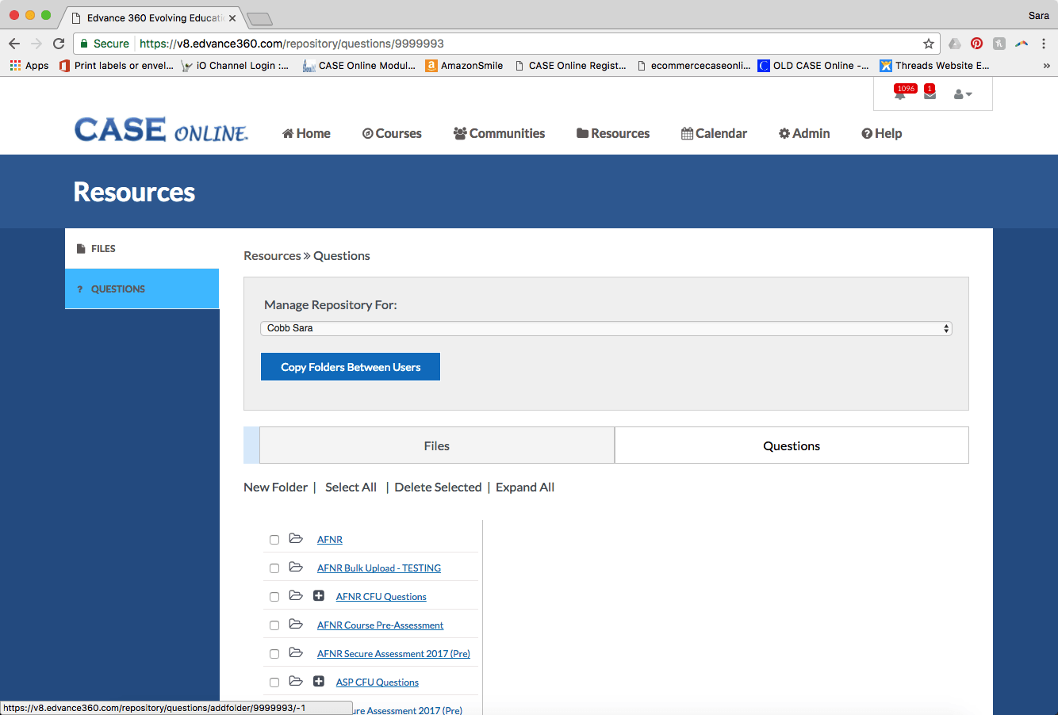Click folder icon next to AFNR
Screen dimensions: 1058x715
(x=296, y=539)
